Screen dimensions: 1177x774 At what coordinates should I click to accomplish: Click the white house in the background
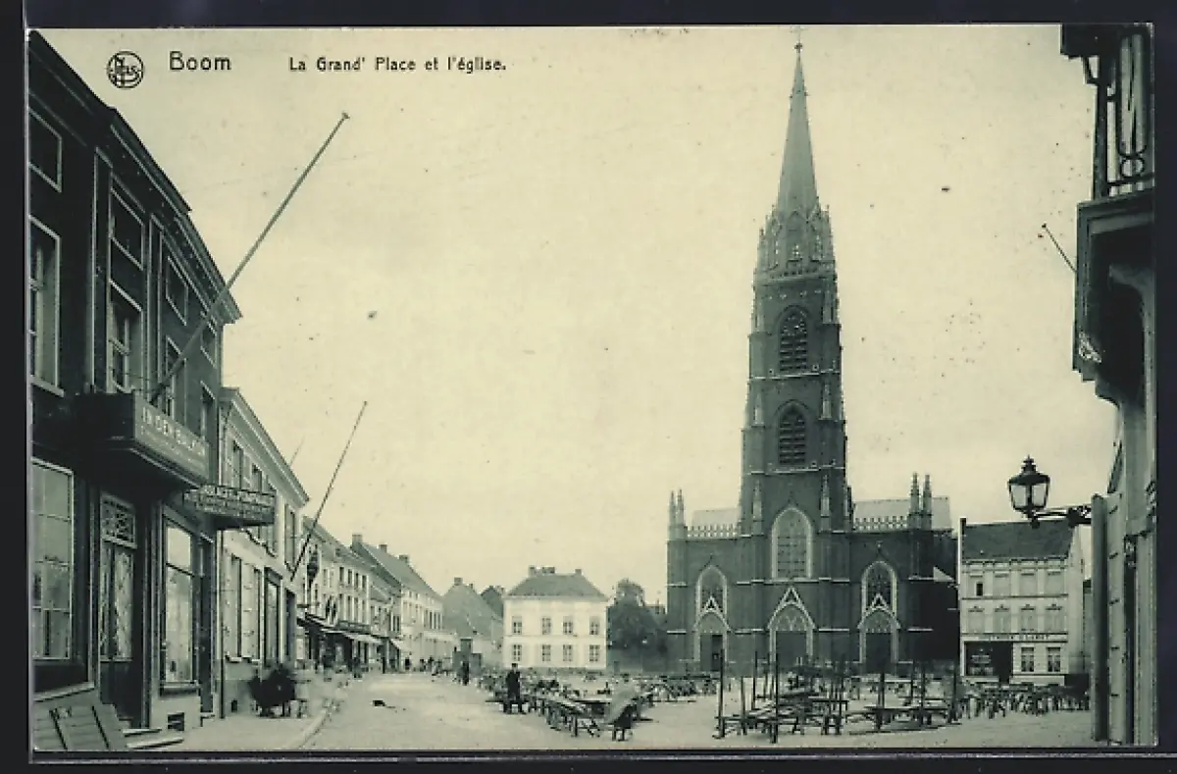555,620
